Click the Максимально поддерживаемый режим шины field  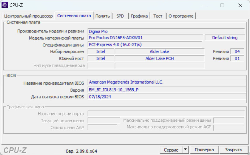229,121
